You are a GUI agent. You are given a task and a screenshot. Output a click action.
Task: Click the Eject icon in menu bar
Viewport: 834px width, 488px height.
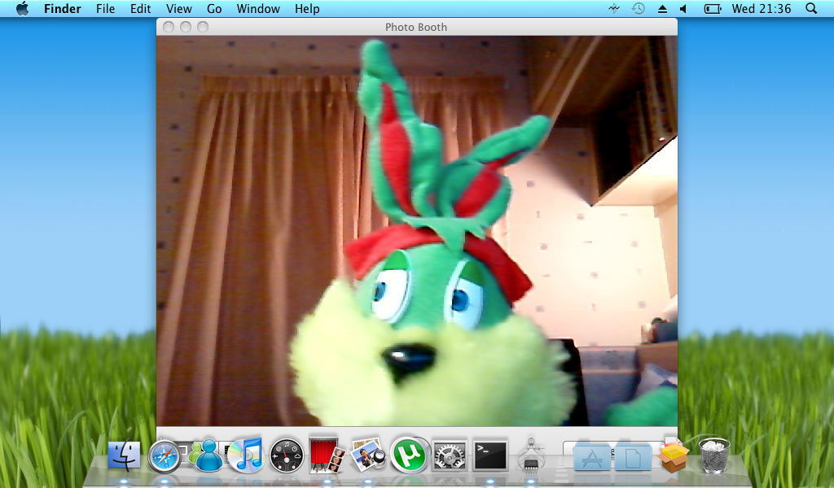click(x=662, y=8)
